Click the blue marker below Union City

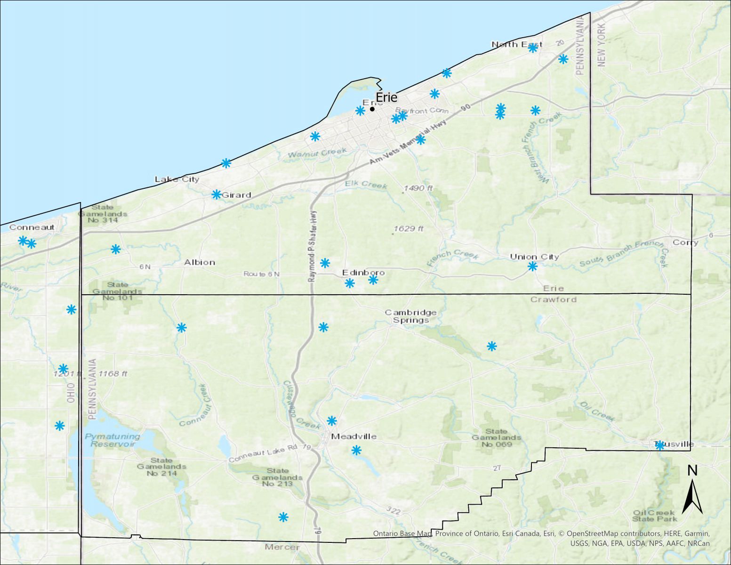coord(532,266)
